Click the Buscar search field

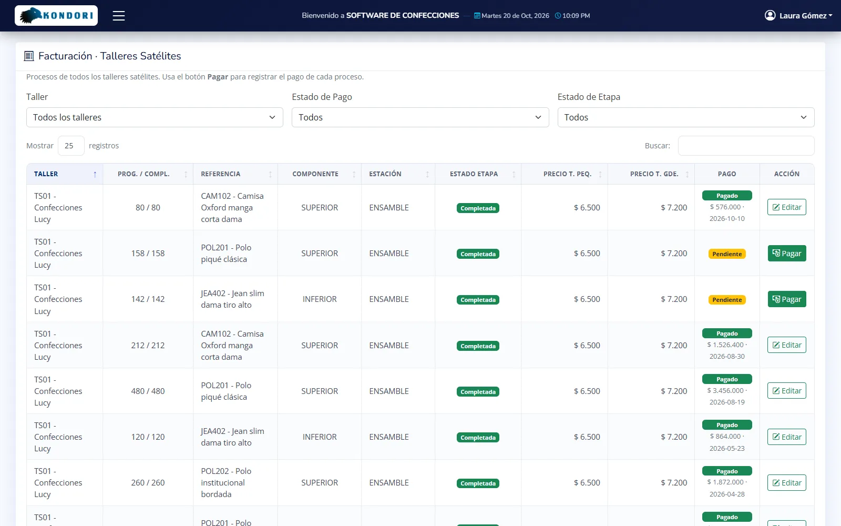click(746, 146)
